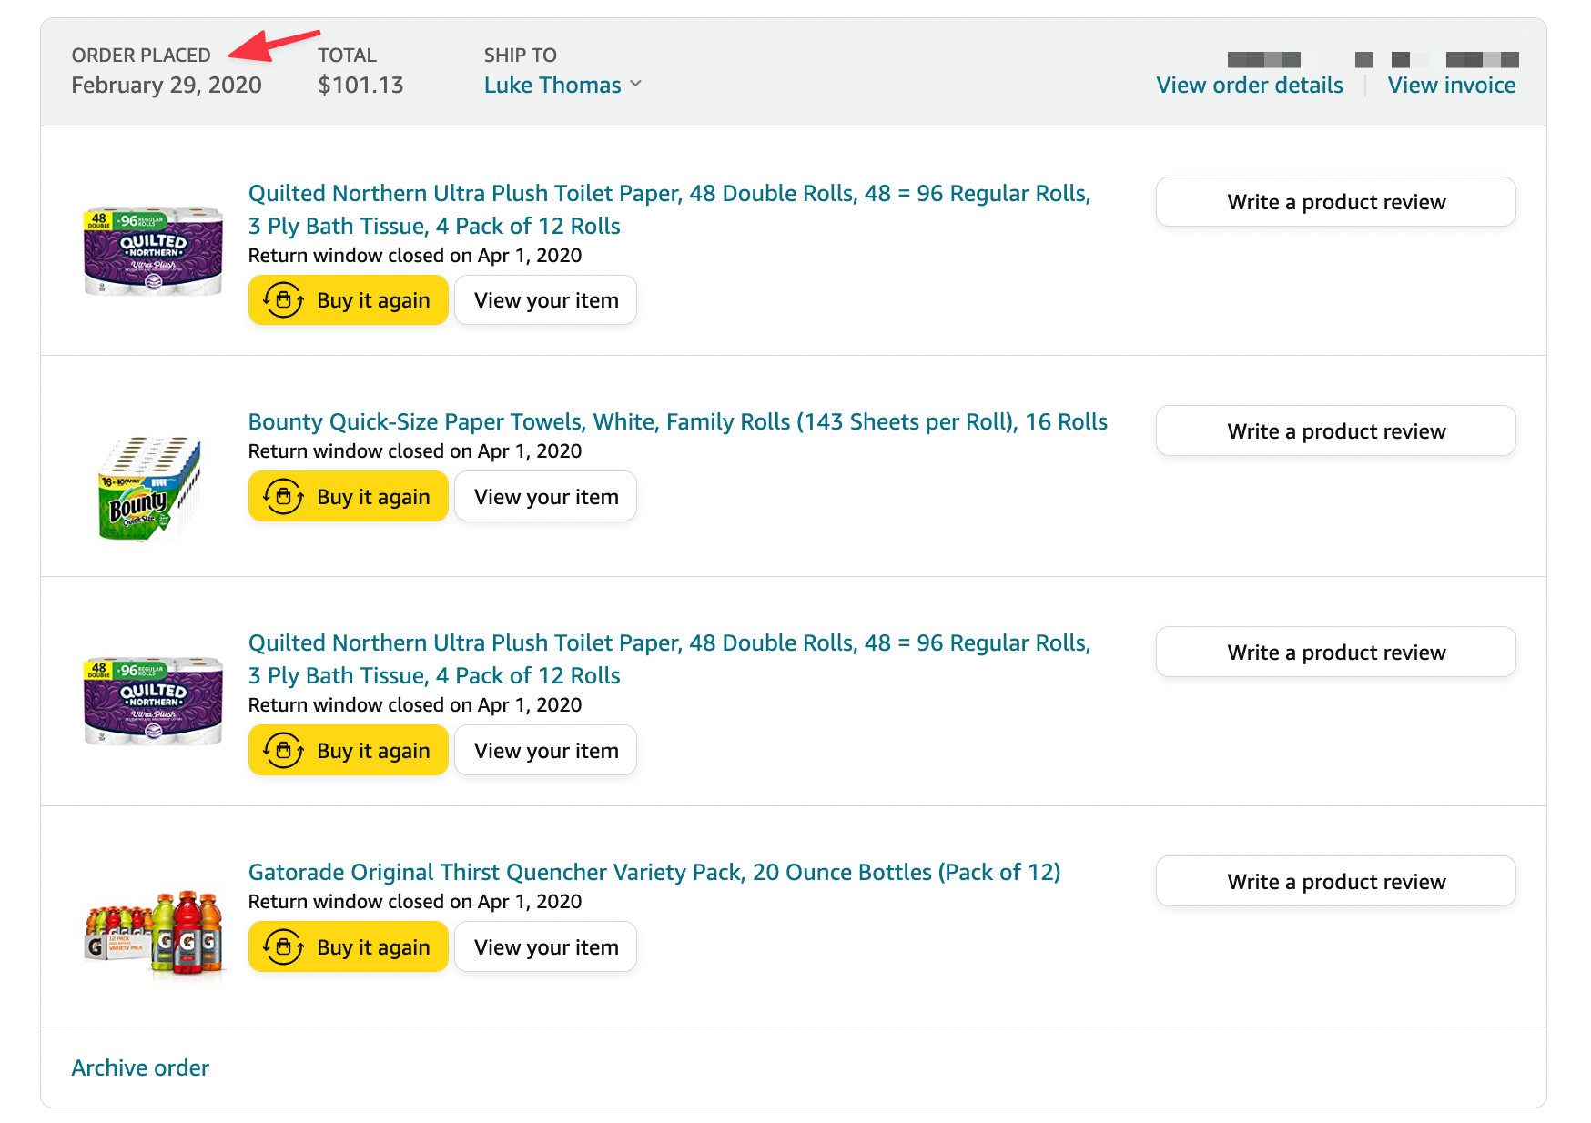Write a product review for Bounty towels
The height and width of the screenshot is (1123, 1591).
point(1335,431)
